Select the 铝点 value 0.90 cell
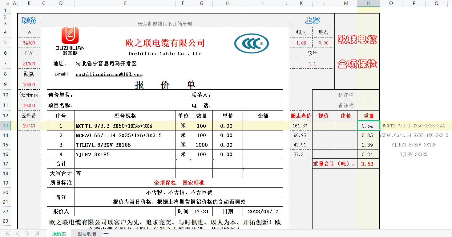Image resolution: width=452 pixels, height=237 pixels. 324,43
